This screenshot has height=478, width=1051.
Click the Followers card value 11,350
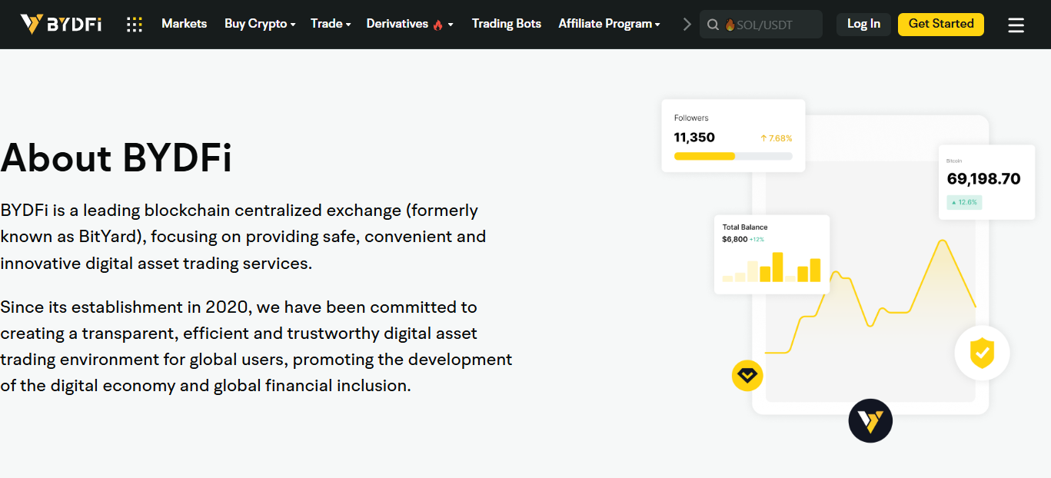(694, 138)
